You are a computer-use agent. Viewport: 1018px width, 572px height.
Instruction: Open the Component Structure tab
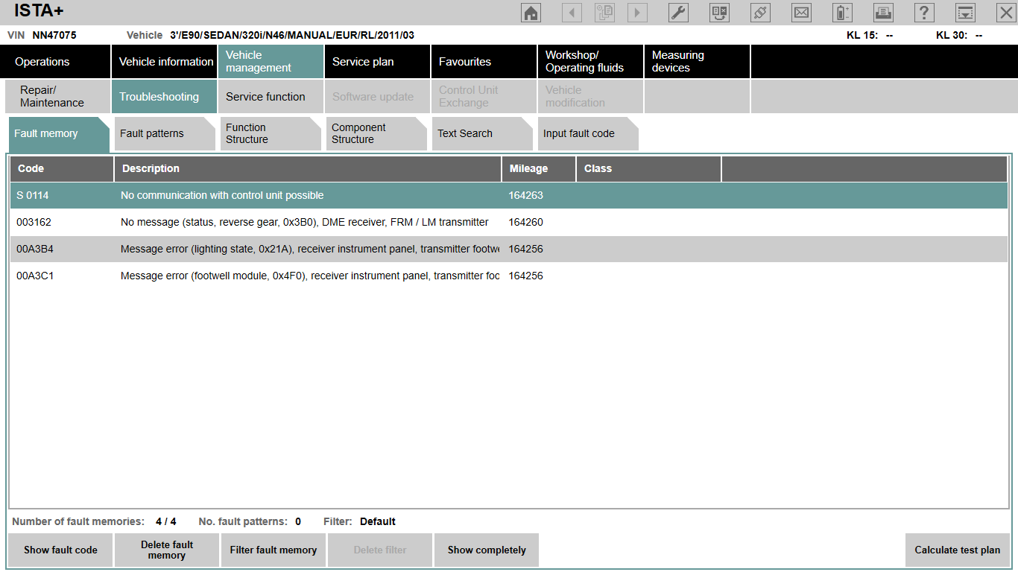[x=376, y=134]
